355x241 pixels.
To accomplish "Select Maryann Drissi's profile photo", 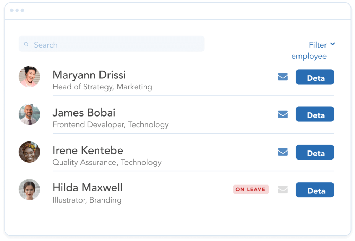I will pyautogui.click(x=29, y=77).
